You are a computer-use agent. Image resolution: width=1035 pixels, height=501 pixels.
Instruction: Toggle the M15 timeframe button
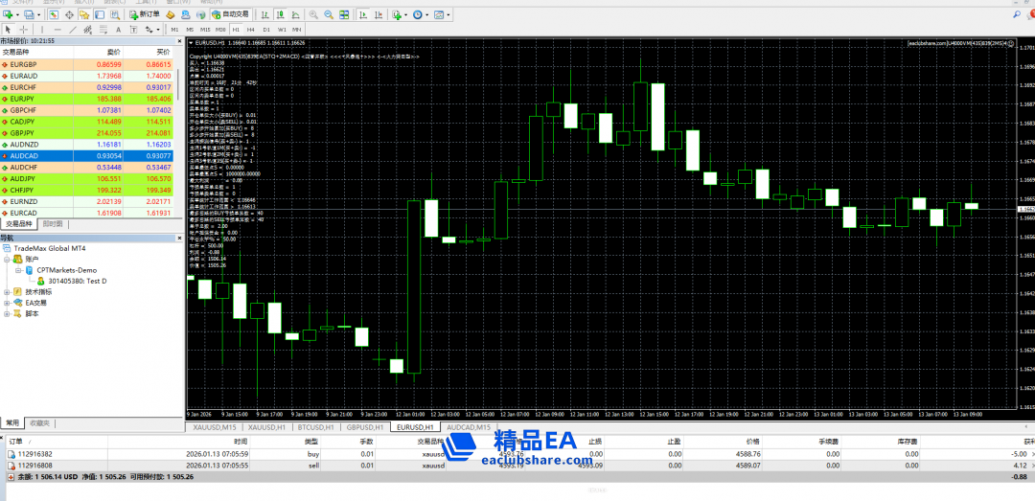(205, 30)
